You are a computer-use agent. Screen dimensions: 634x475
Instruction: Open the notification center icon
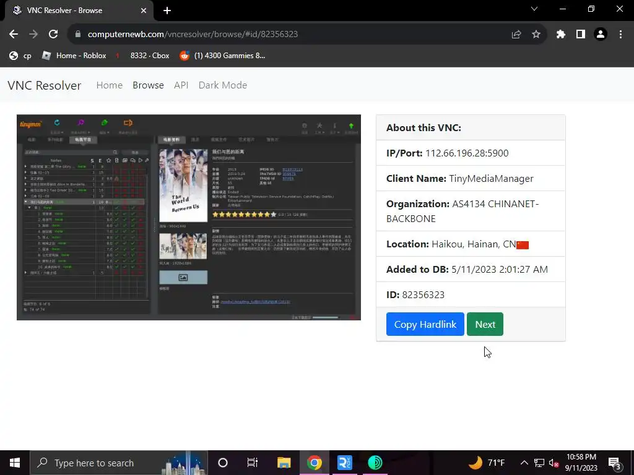pos(615,463)
